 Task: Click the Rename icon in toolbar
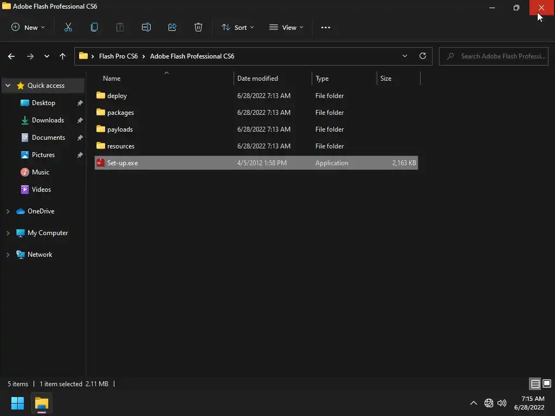click(146, 27)
